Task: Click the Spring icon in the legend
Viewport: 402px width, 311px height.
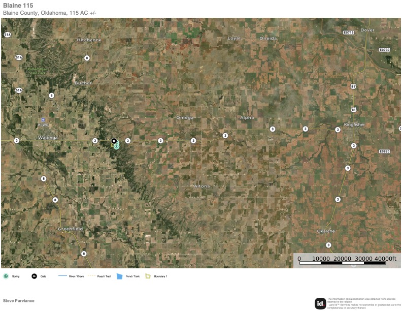Action: tap(6, 276)
